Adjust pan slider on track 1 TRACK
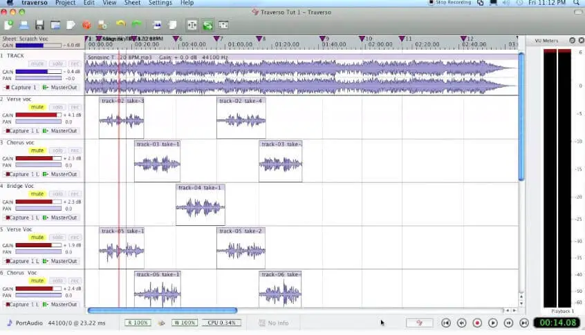Screen dimensions: 585x335 click(39, 78)
